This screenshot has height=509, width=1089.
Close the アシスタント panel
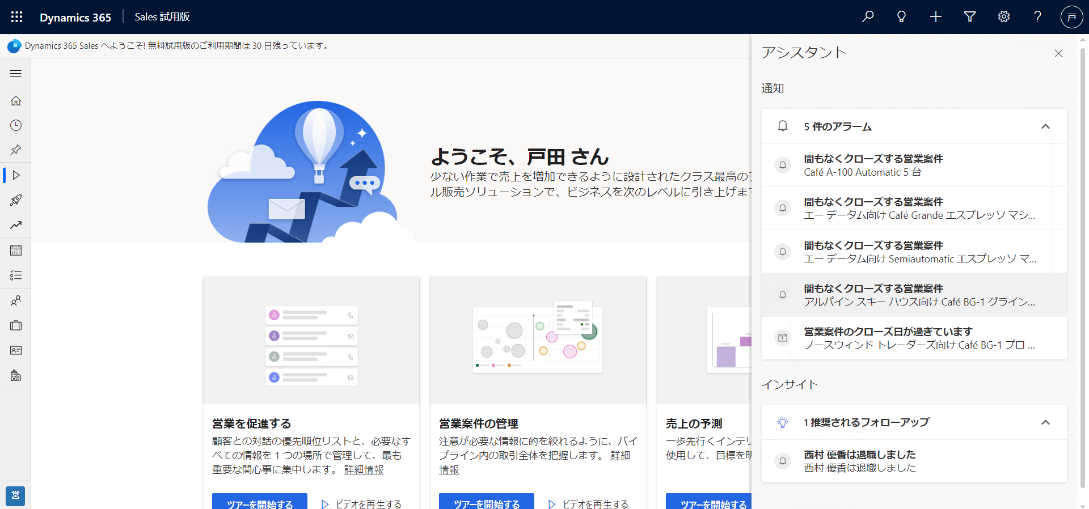coord(1058,53)
